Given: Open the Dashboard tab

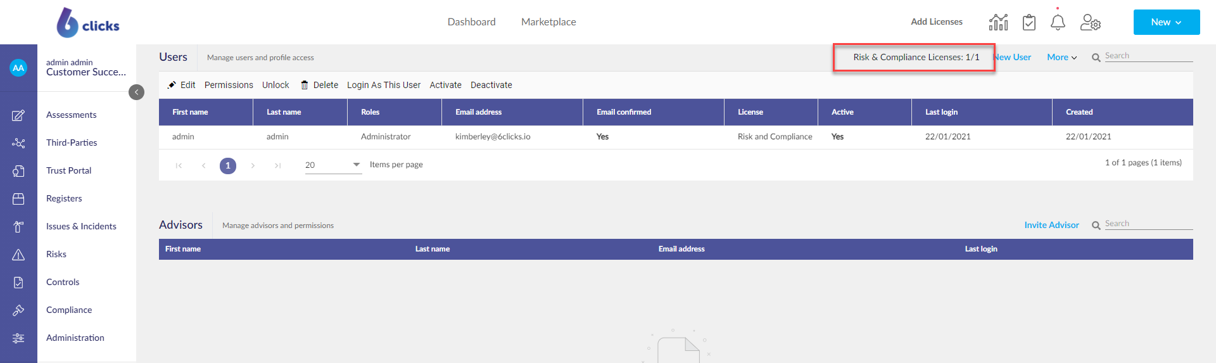Looking at the screenshot, I should [471, 22].
